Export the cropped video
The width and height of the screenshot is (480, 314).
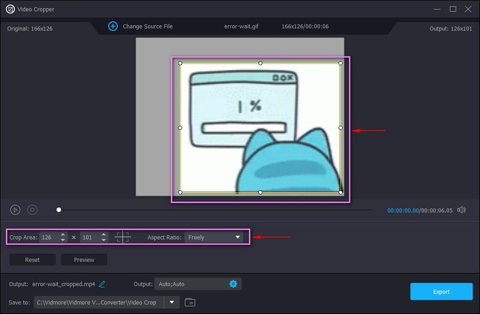[441, 292]
